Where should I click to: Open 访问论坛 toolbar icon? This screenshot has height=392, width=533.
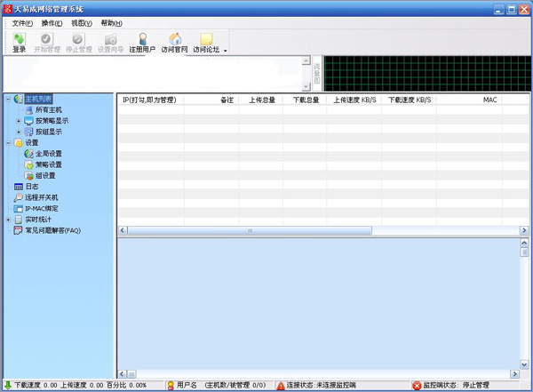tap(206, 42)
